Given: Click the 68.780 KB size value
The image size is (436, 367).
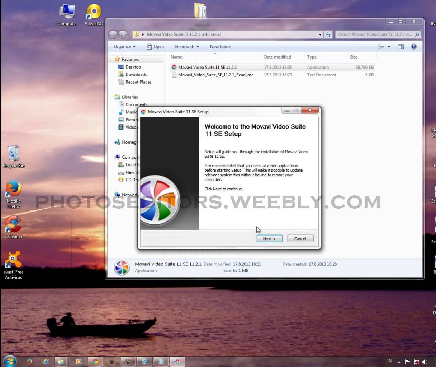Looking at the screenshot, I should tap(364, 67).
